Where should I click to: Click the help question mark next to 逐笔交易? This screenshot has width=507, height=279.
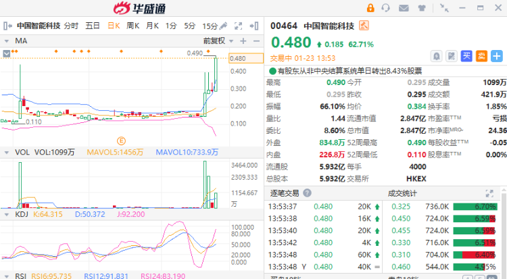point(307,193)
